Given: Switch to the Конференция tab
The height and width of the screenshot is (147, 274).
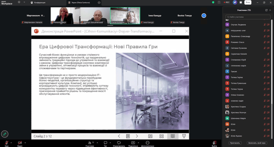Looking at the screenshot, I should coord(38,2).
